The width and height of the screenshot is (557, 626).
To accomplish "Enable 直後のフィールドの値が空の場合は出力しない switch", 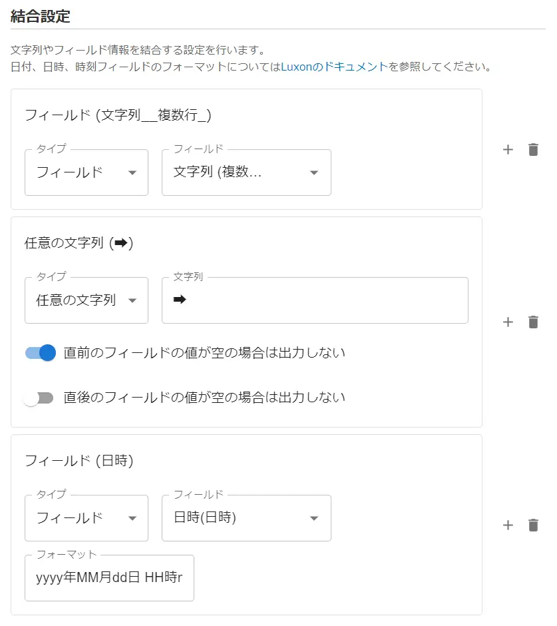I will (39, 398).
